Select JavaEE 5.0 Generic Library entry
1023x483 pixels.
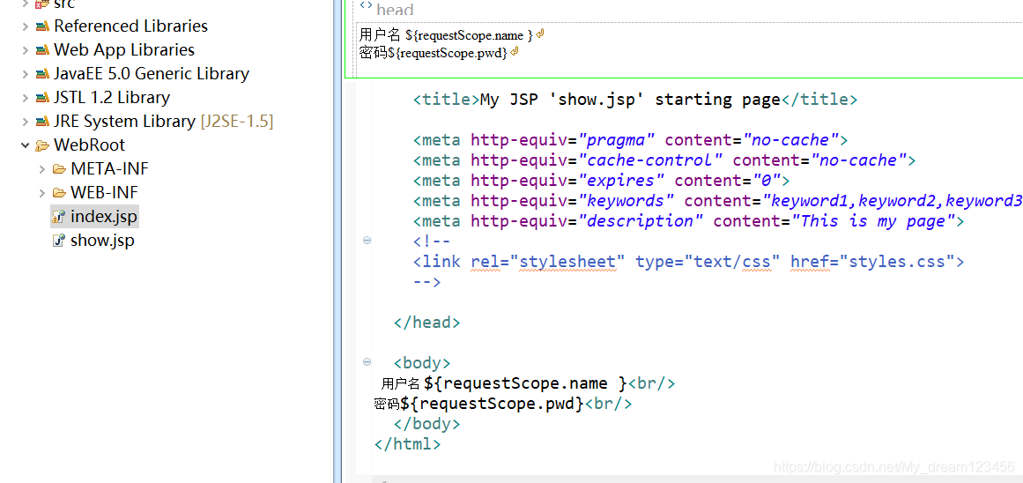coord(152,74)
